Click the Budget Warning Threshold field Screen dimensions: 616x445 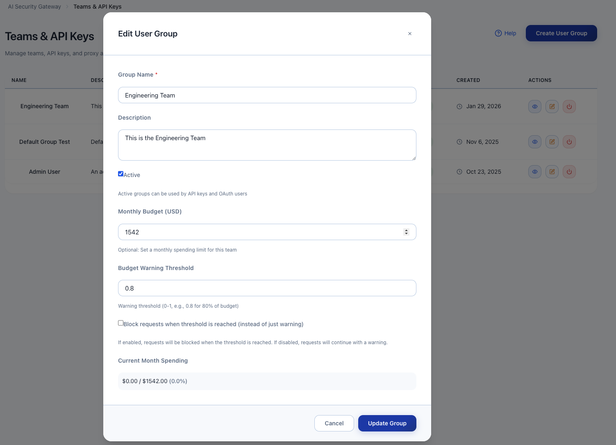(267, 288)
